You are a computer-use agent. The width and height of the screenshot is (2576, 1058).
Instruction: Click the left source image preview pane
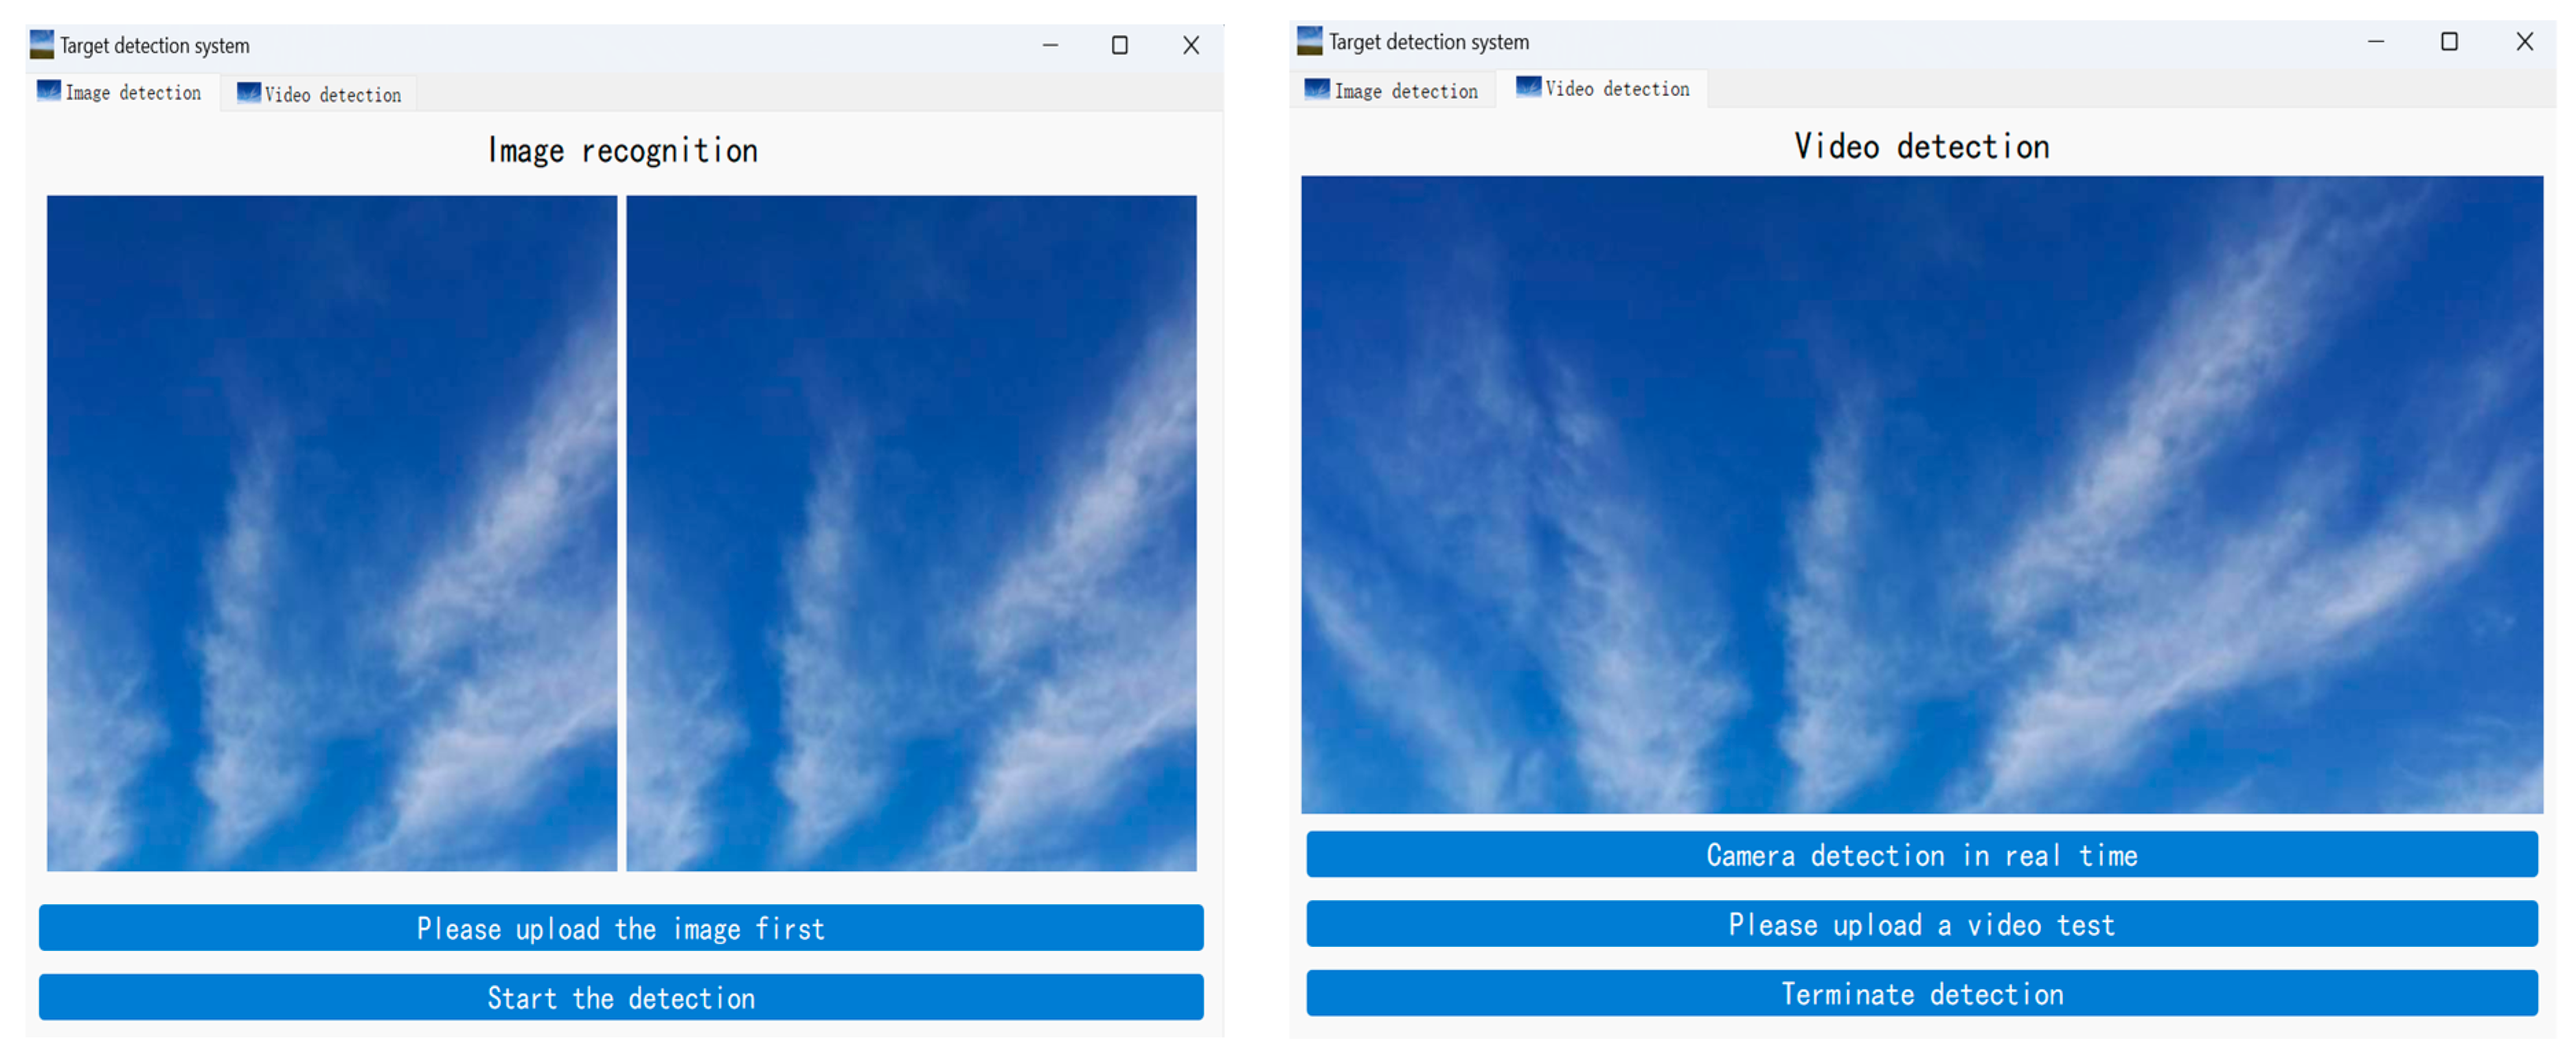(331, 532)
